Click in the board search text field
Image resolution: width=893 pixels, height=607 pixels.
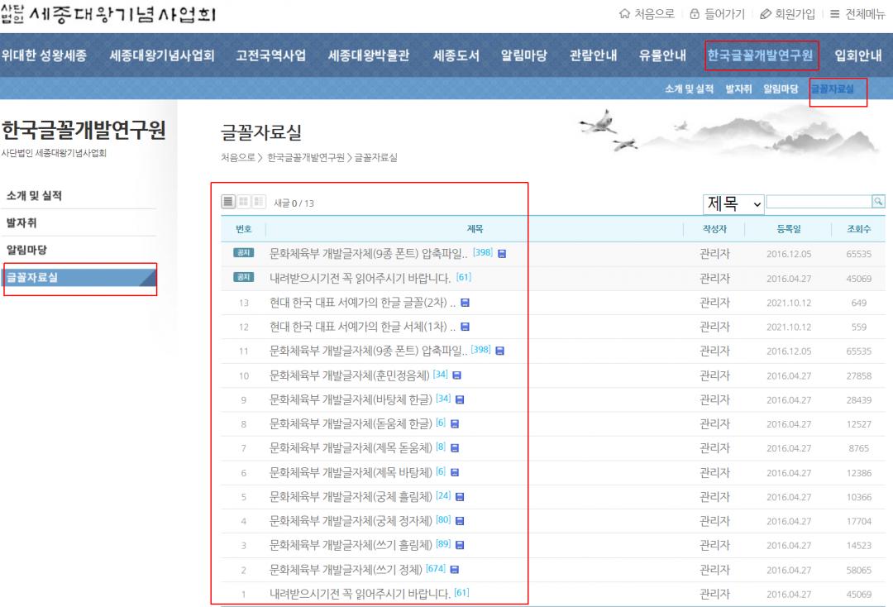pos(819,202)
